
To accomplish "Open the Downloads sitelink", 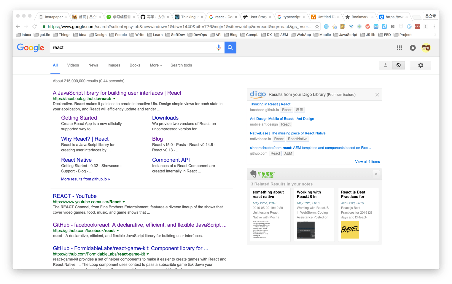I will click(165, 118).
